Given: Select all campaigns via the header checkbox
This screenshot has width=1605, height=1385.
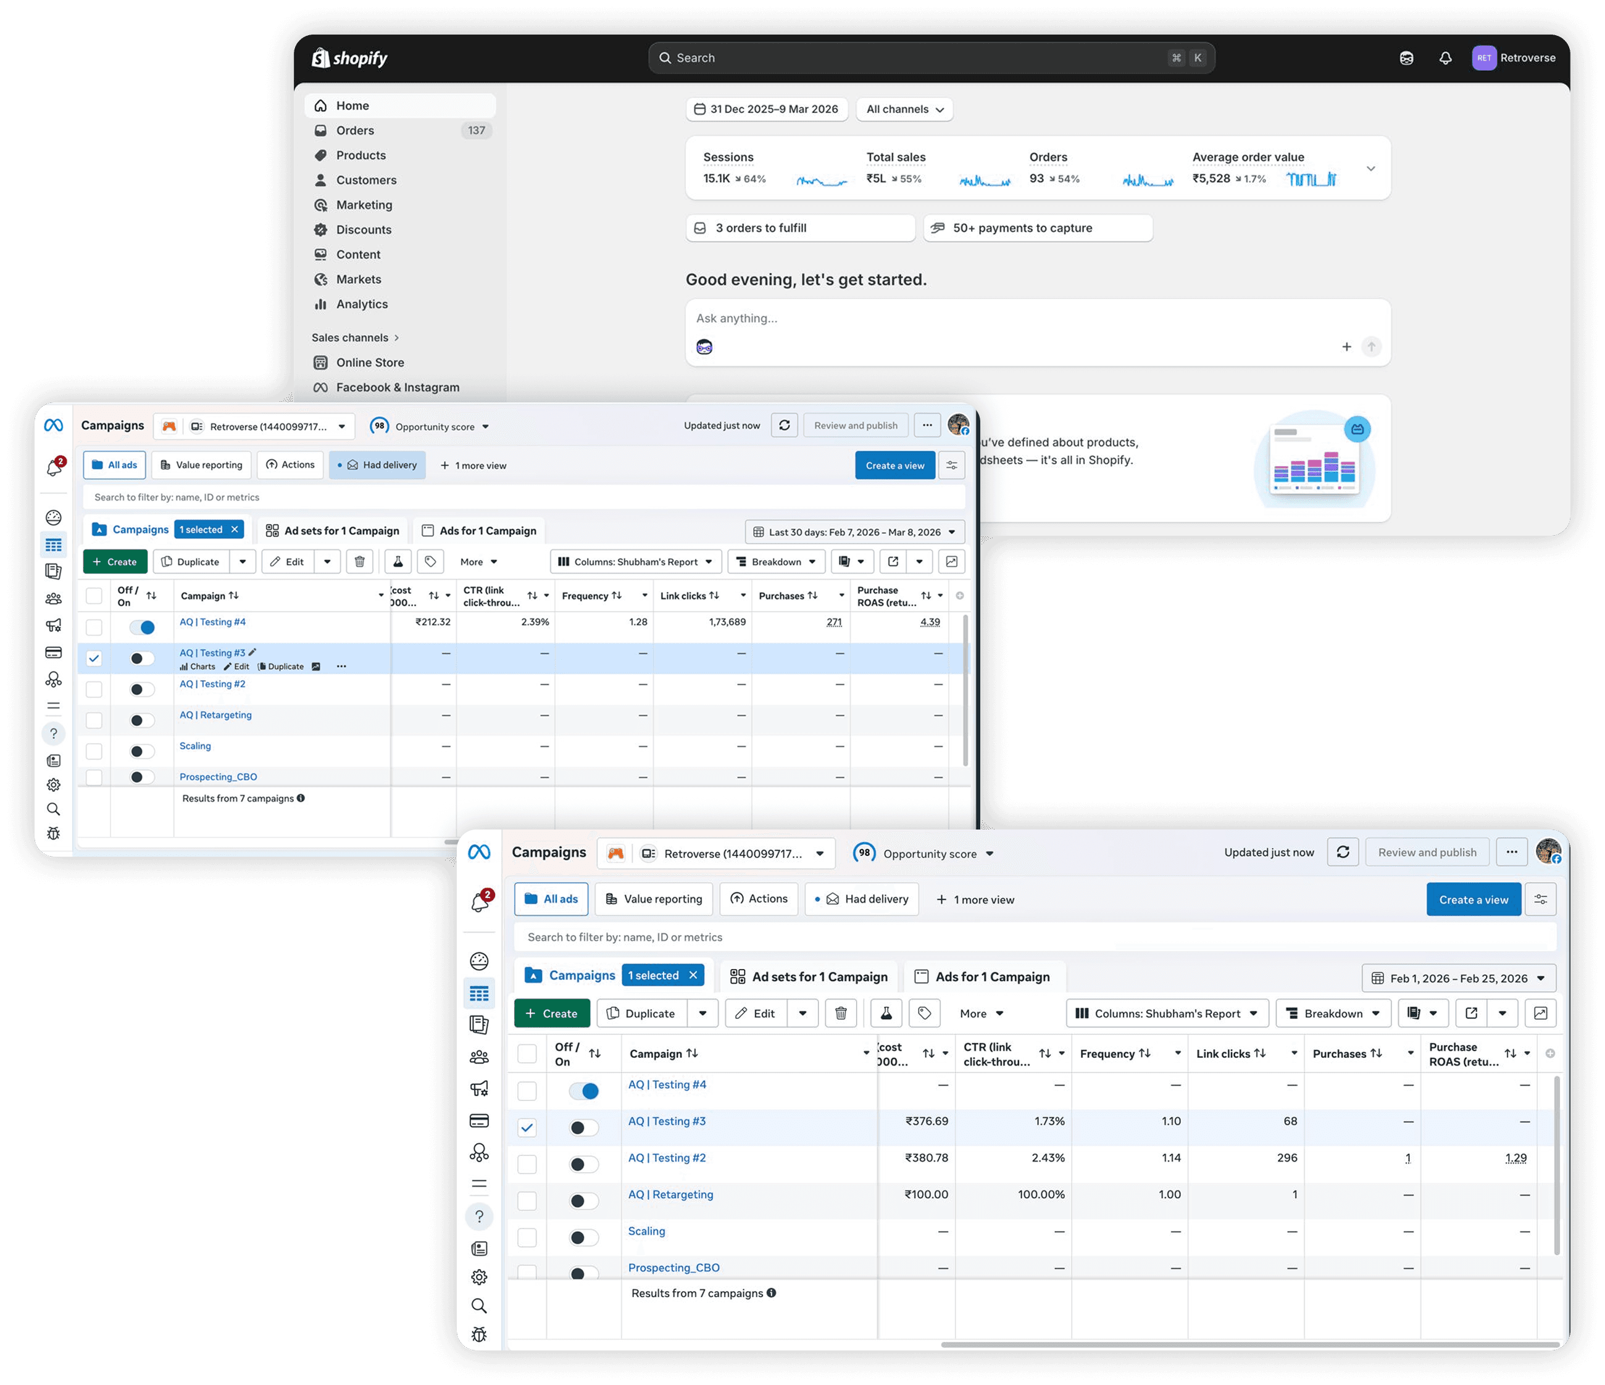Looking at the screenshot, I should (x=528, y=1054).
